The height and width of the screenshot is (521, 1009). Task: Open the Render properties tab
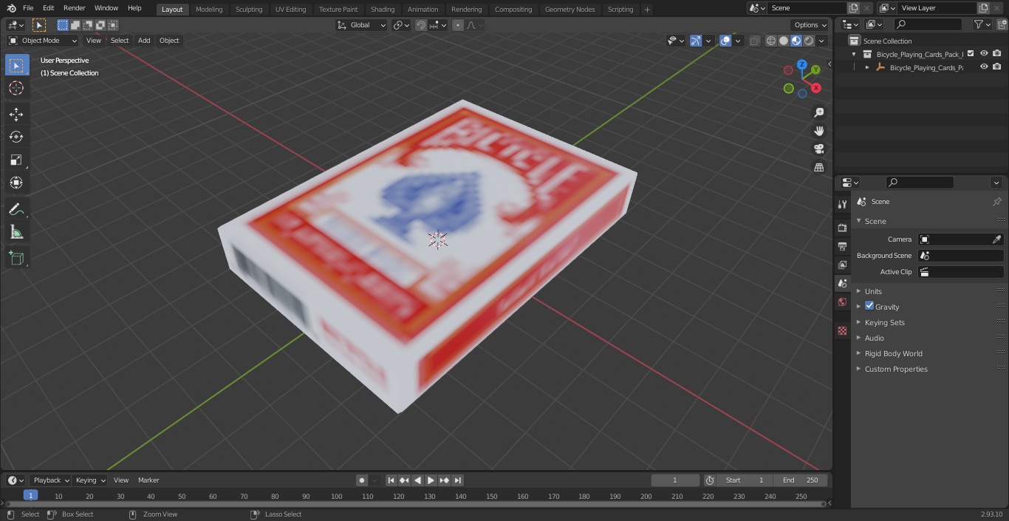pyautogui.click(x=842, y=228)
